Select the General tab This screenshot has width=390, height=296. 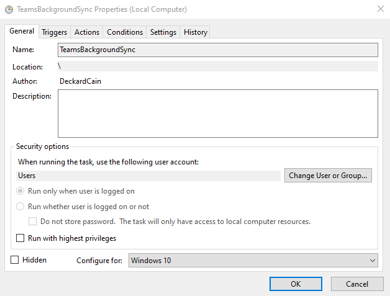point(22,32)
